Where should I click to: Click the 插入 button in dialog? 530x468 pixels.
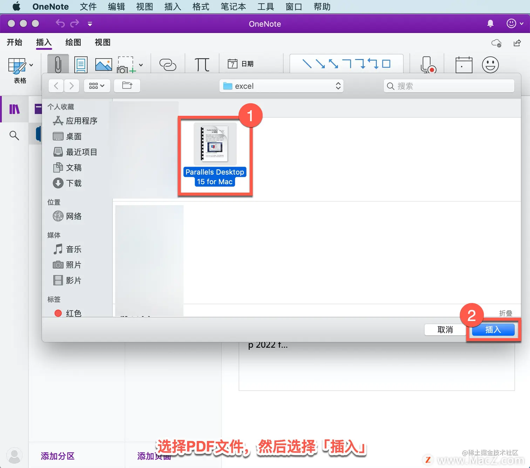pos(493,330)
